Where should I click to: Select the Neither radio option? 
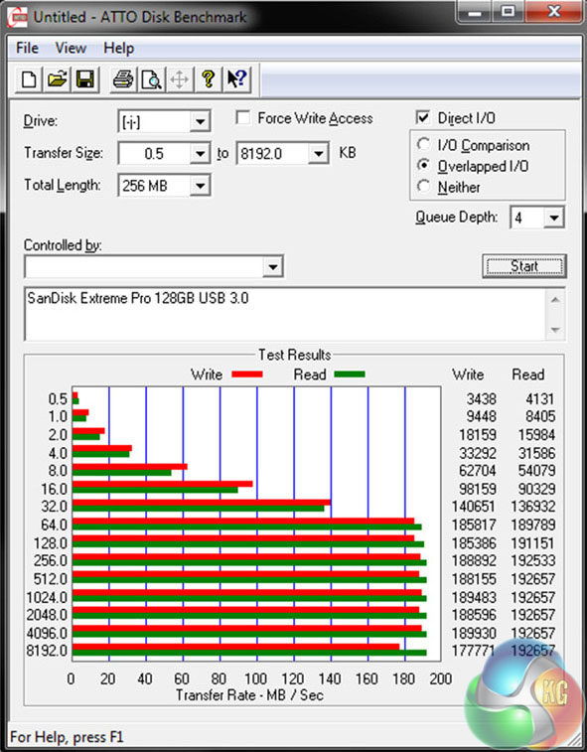(423, 186)
